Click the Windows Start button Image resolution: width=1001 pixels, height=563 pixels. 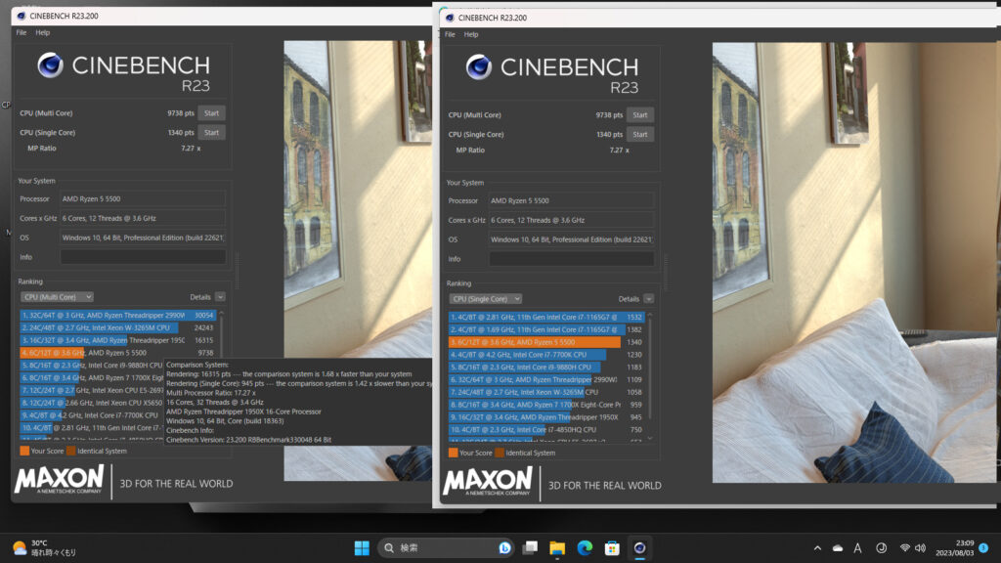[x=362, y=548]
